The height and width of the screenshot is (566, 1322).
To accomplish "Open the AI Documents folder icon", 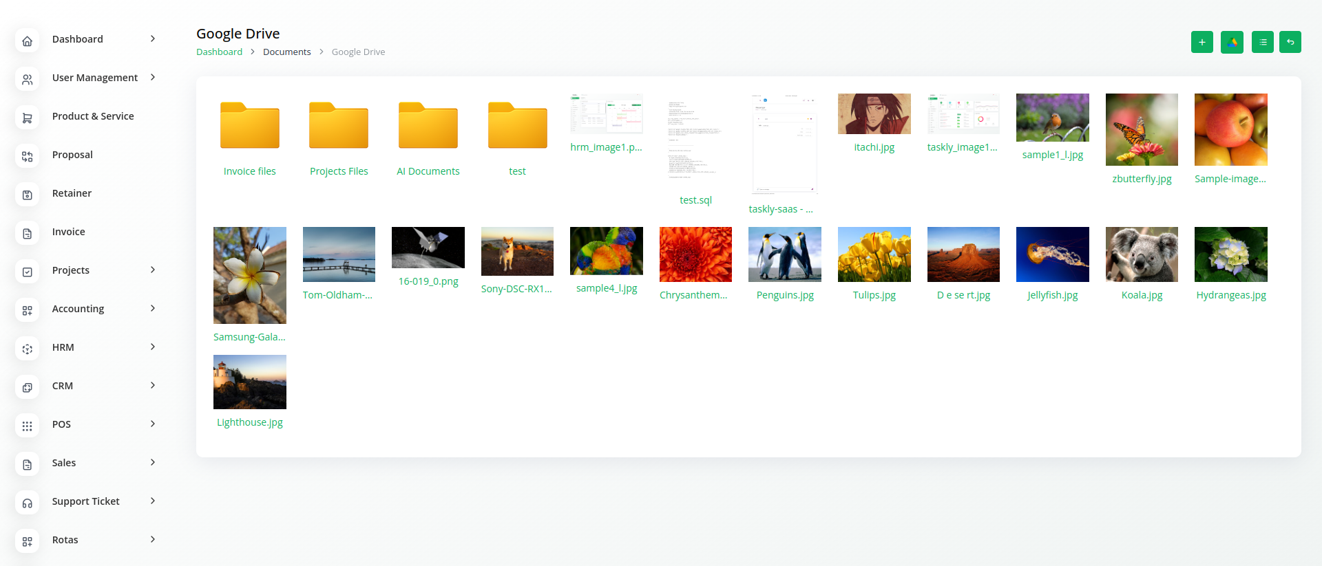I will click(x=428, y=126).
